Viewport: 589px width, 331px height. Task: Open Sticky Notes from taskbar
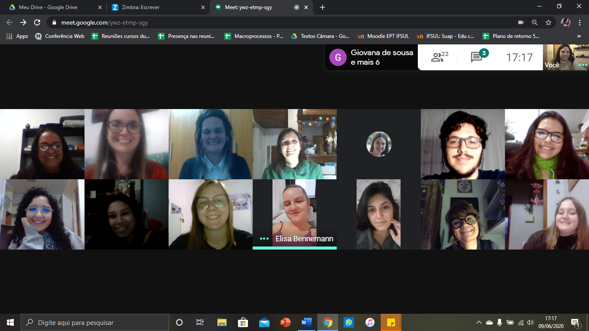point(391,322)
